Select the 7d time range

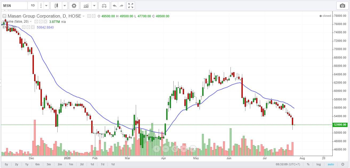point(102,164)
